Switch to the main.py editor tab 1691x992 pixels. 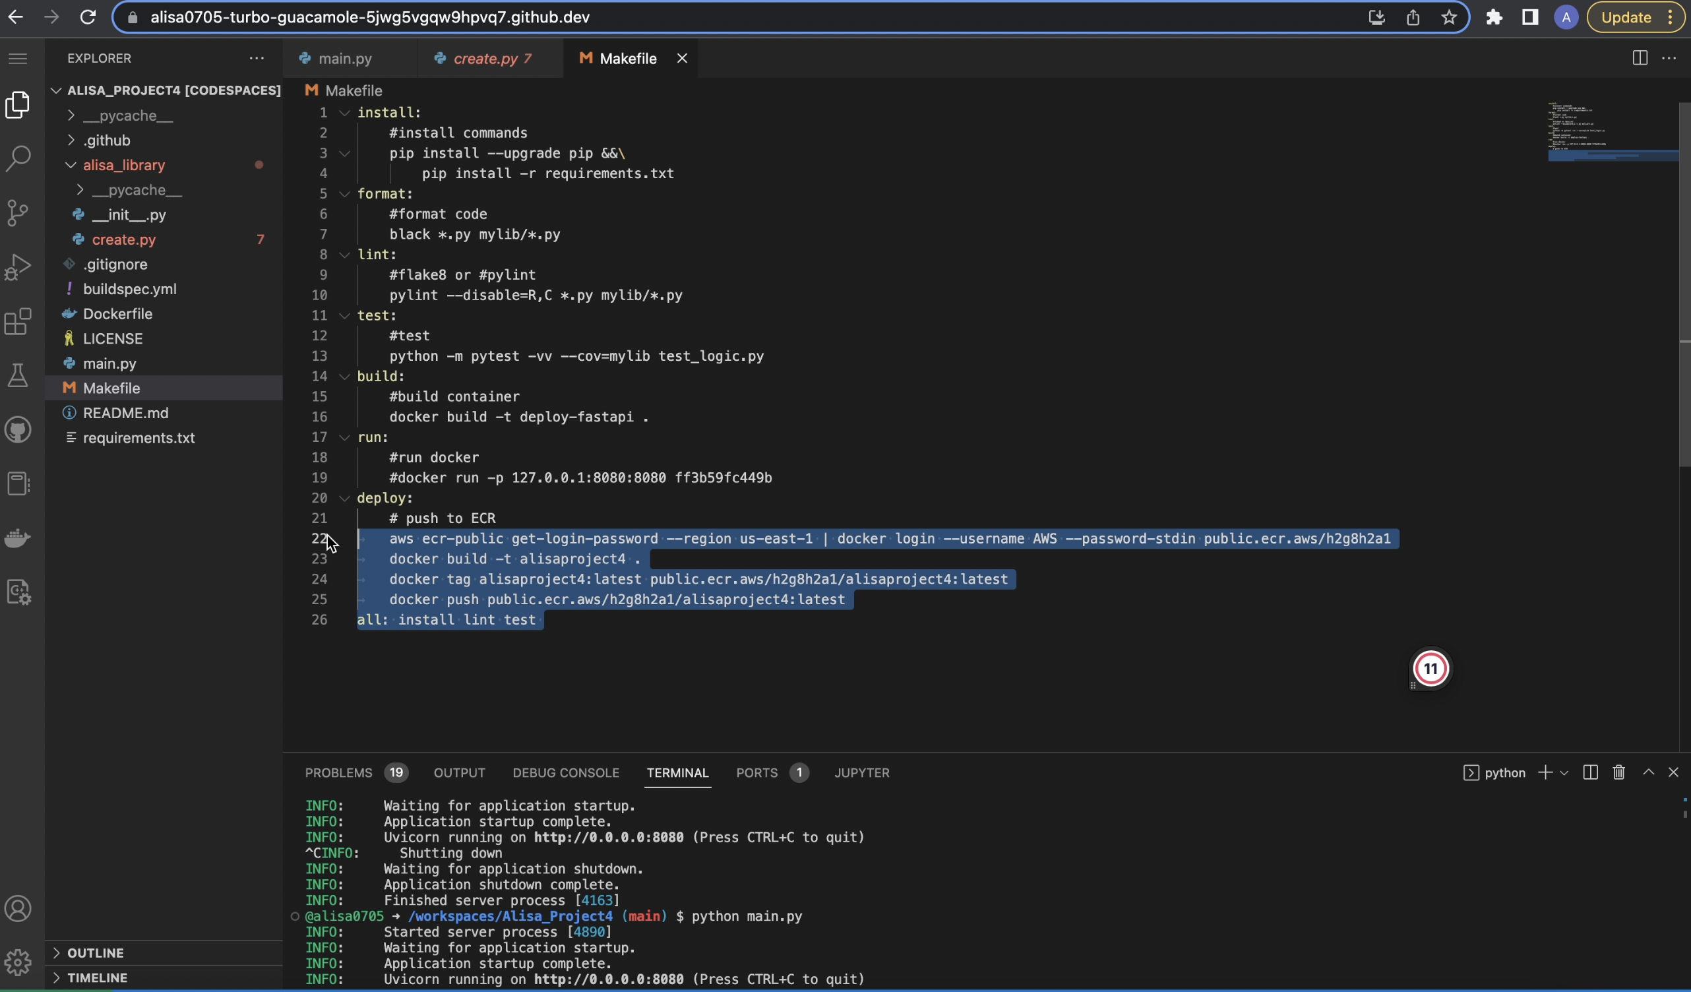pyautogui.click(x=344, y=59)
